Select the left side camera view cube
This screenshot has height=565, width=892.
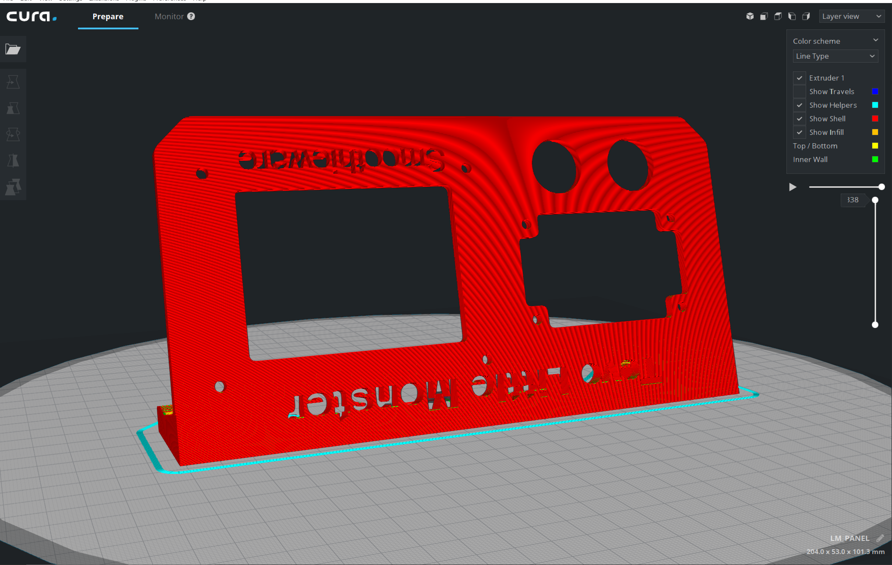click(x=792, y=16)
